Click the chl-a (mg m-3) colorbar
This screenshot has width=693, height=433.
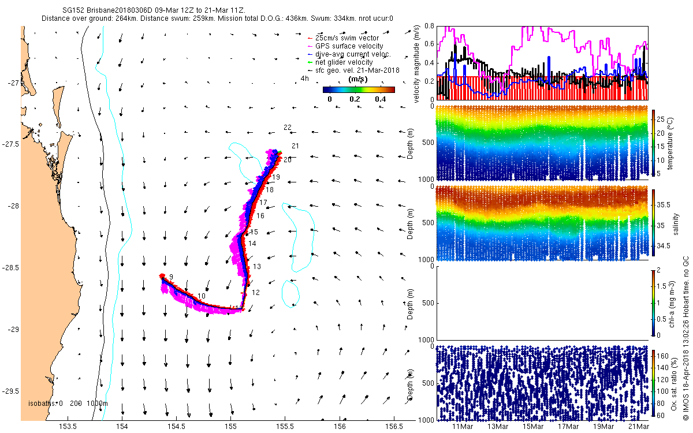tap(654, 303)
